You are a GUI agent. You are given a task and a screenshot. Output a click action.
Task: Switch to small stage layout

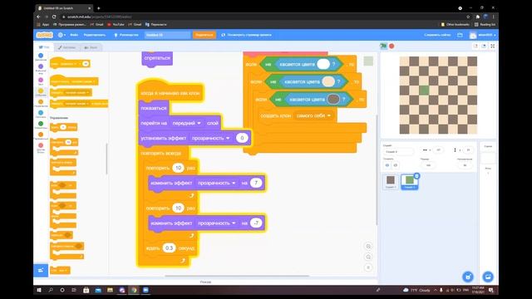[x=475, y=47]
